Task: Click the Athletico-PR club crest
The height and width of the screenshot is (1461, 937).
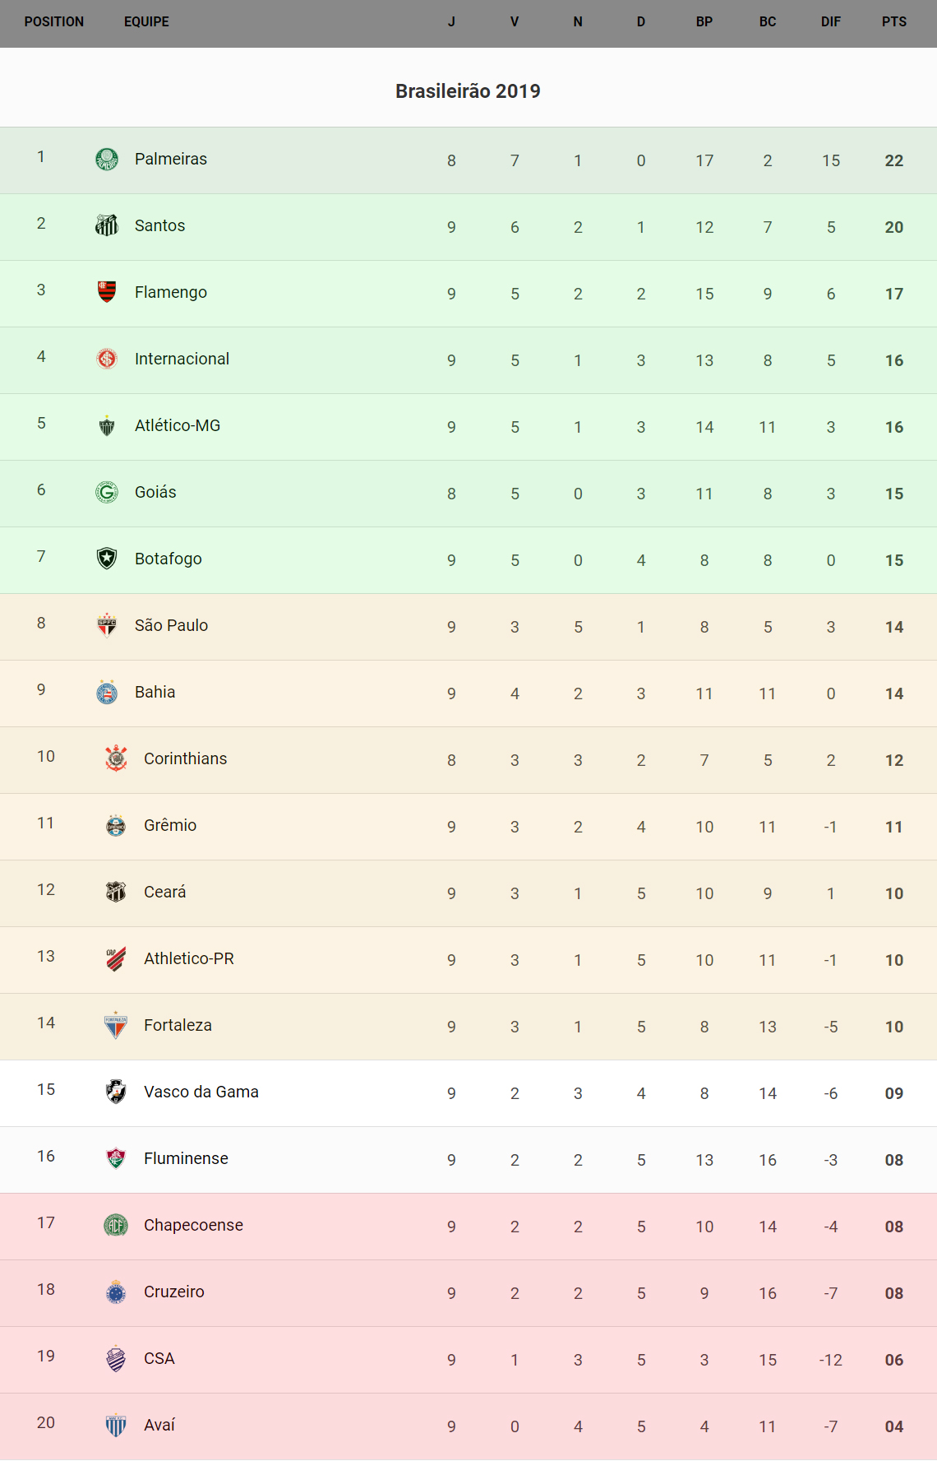Action: (116, 958)
